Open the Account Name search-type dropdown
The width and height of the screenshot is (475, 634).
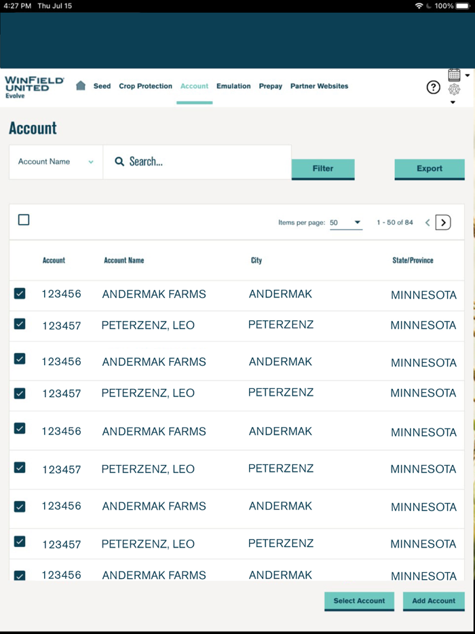coord(56,162)
